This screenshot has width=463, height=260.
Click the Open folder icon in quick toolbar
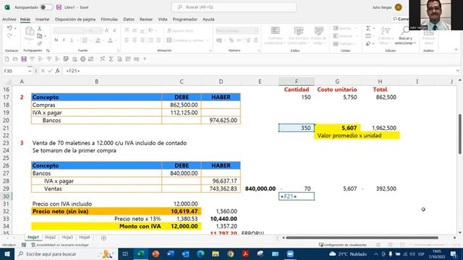tap(15, 59)
